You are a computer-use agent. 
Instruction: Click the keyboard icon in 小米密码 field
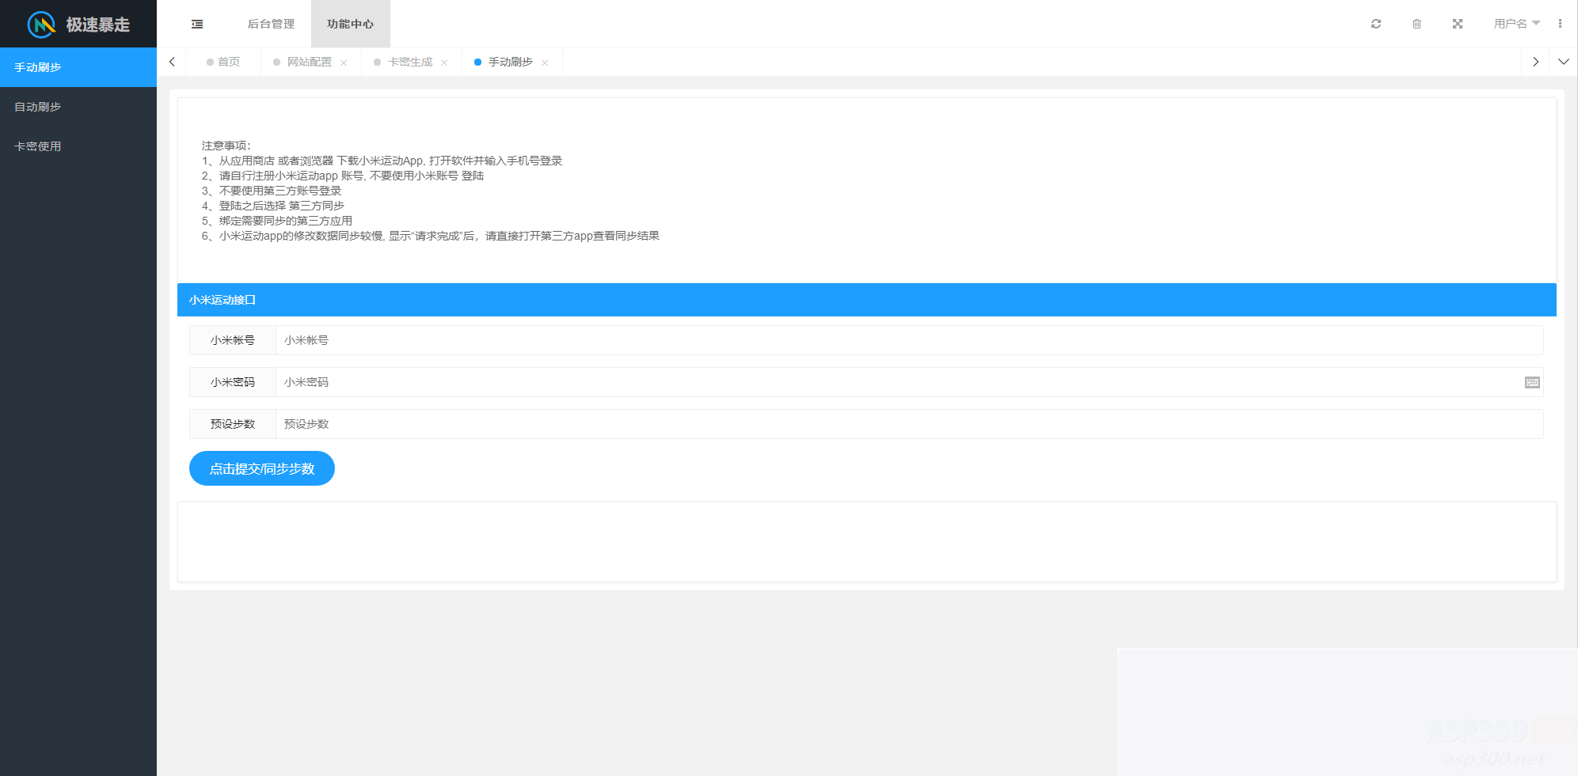[x=1533, y=382]
